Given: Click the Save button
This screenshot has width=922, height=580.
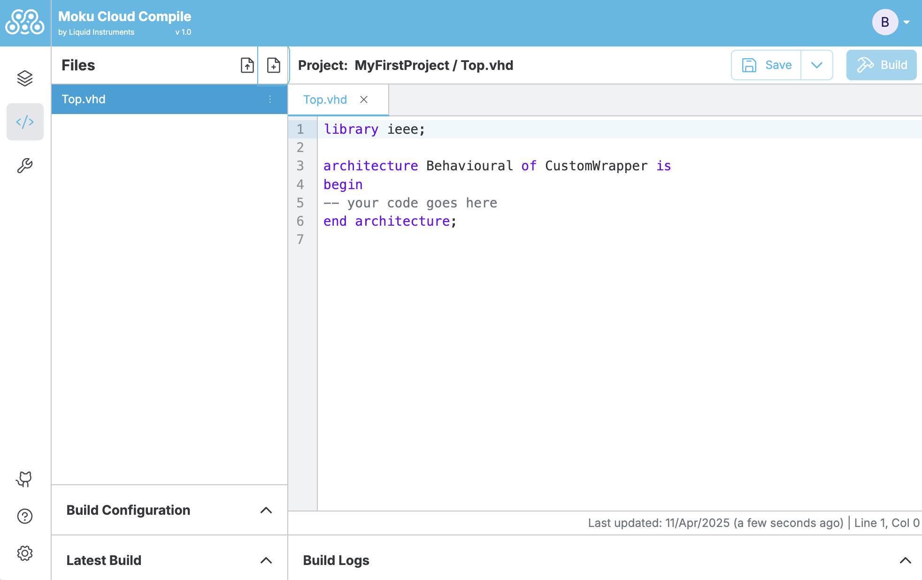Looking at the screenshot, I should (767, 65).
